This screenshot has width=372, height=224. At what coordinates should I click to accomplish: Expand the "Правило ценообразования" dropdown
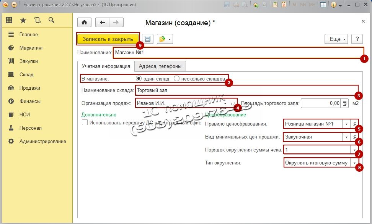coord(346,124)
